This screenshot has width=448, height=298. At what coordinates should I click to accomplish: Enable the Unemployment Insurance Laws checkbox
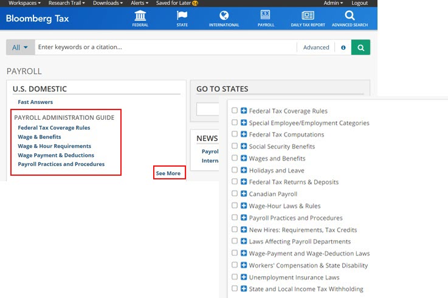click(x=235, y=277)
